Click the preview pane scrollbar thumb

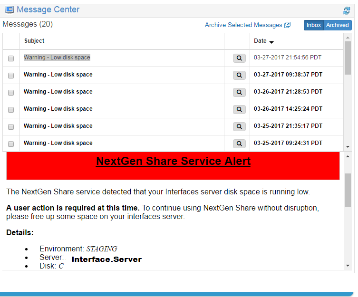(x=348, y=190)
